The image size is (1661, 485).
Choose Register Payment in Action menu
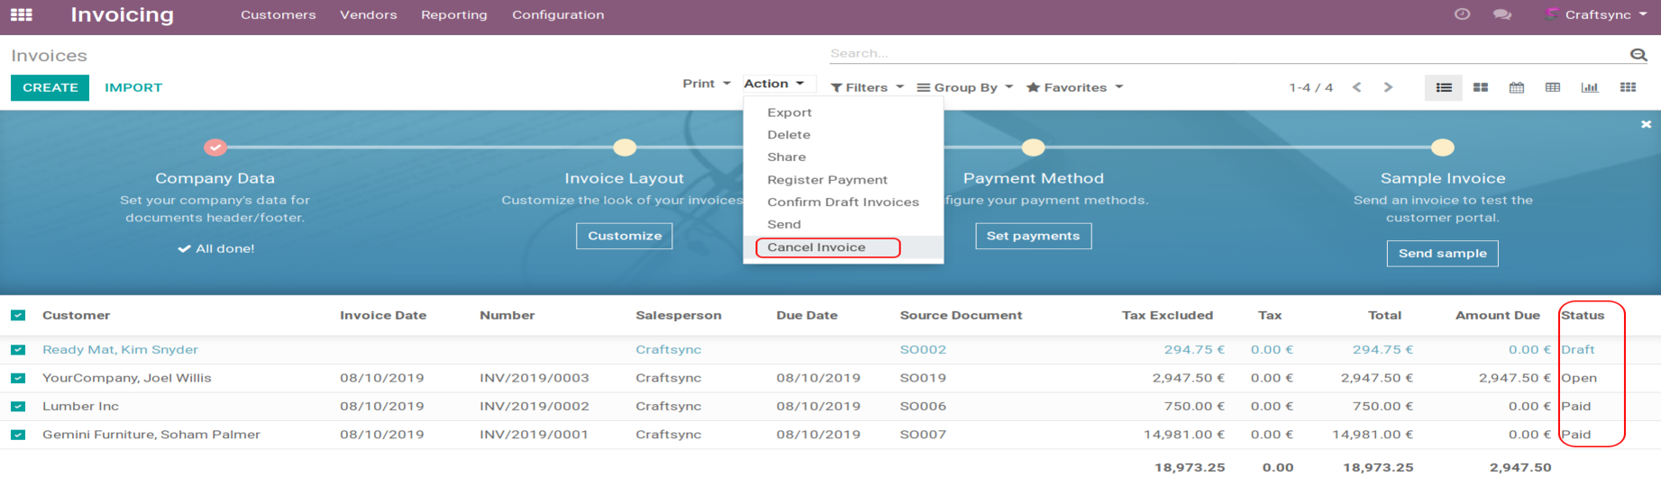pyautogui.click(x=826, y=180)
